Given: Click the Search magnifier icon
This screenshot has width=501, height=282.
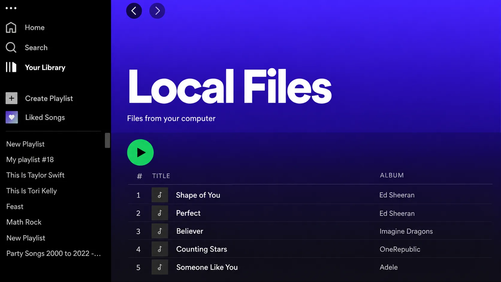Looking at the screenshot, I should click(x=11, y=47).
